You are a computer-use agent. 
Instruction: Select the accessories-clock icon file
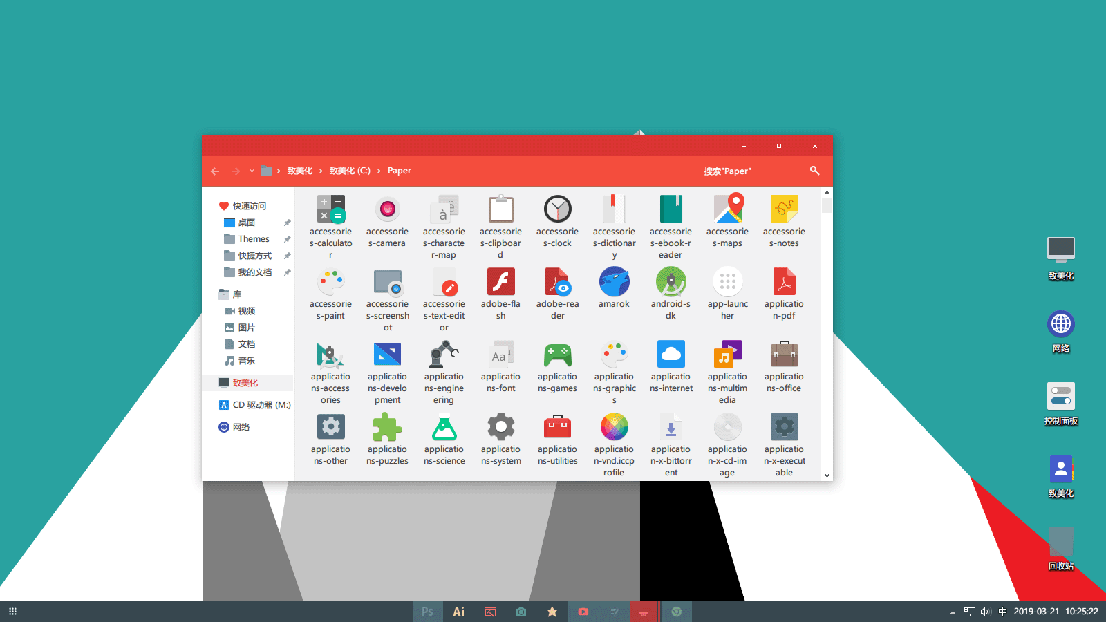click(557, 221)
